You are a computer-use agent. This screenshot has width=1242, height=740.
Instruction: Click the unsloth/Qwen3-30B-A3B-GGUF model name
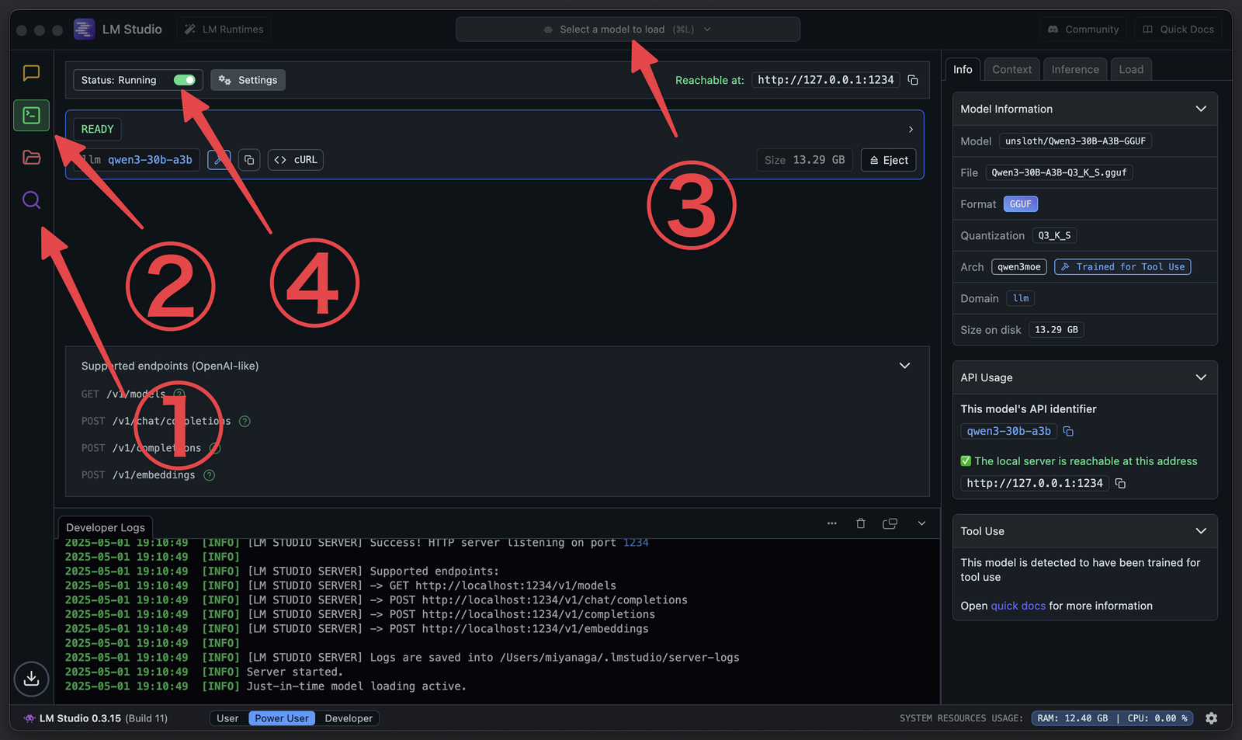(1075, 141)
